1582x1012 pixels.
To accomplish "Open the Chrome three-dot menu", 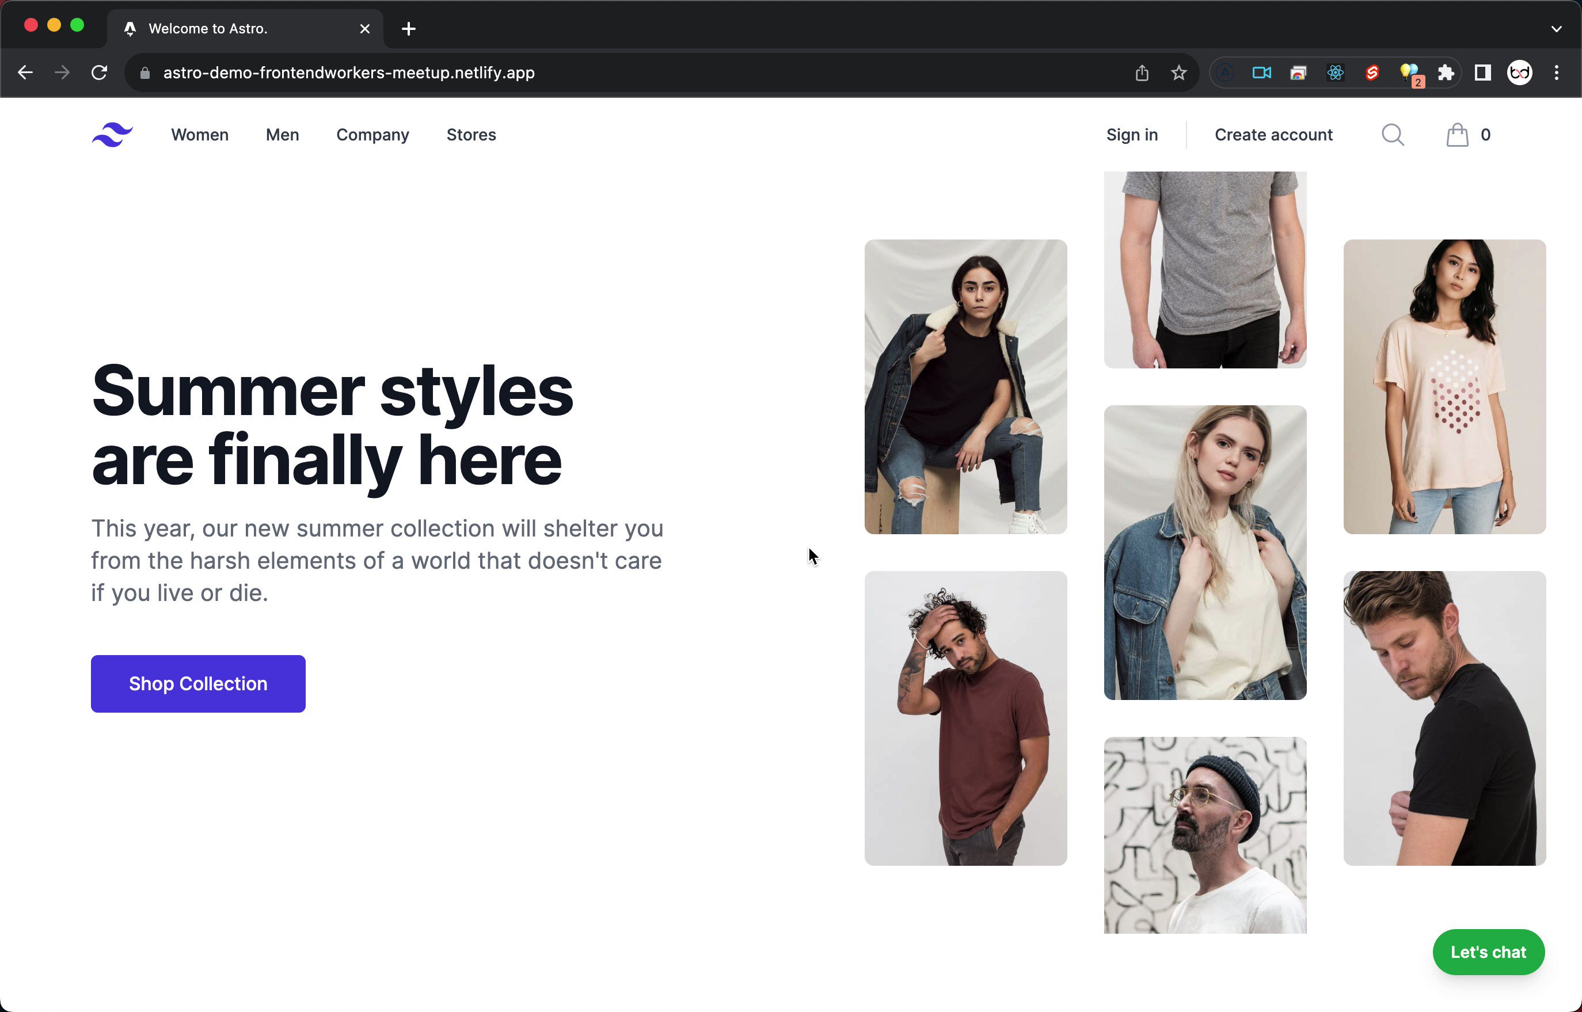I will pos(1556,73).
